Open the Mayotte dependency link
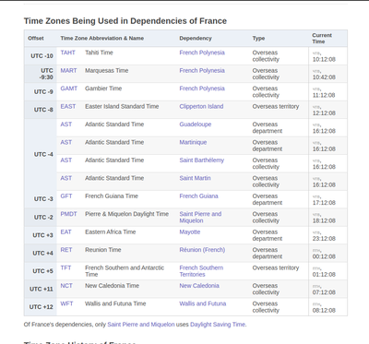Screen dimensions: 369x344 point(190,231)
